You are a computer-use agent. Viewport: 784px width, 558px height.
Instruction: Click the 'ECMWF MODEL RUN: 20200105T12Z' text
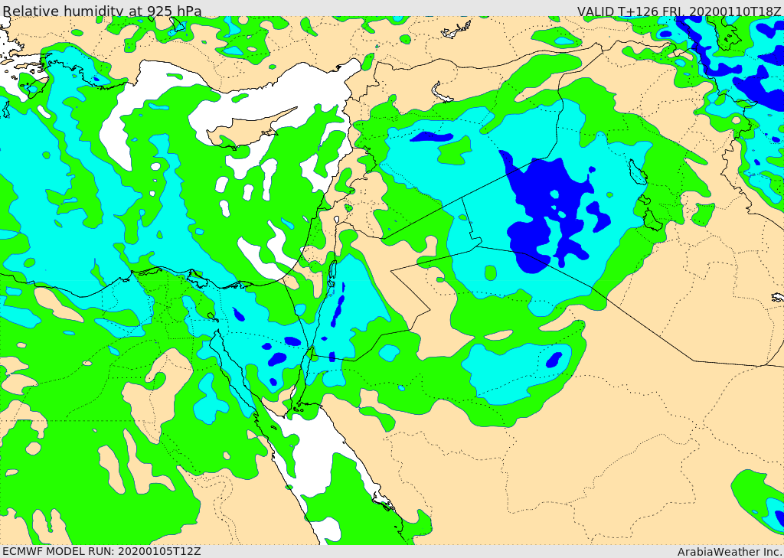coord(102,551)
